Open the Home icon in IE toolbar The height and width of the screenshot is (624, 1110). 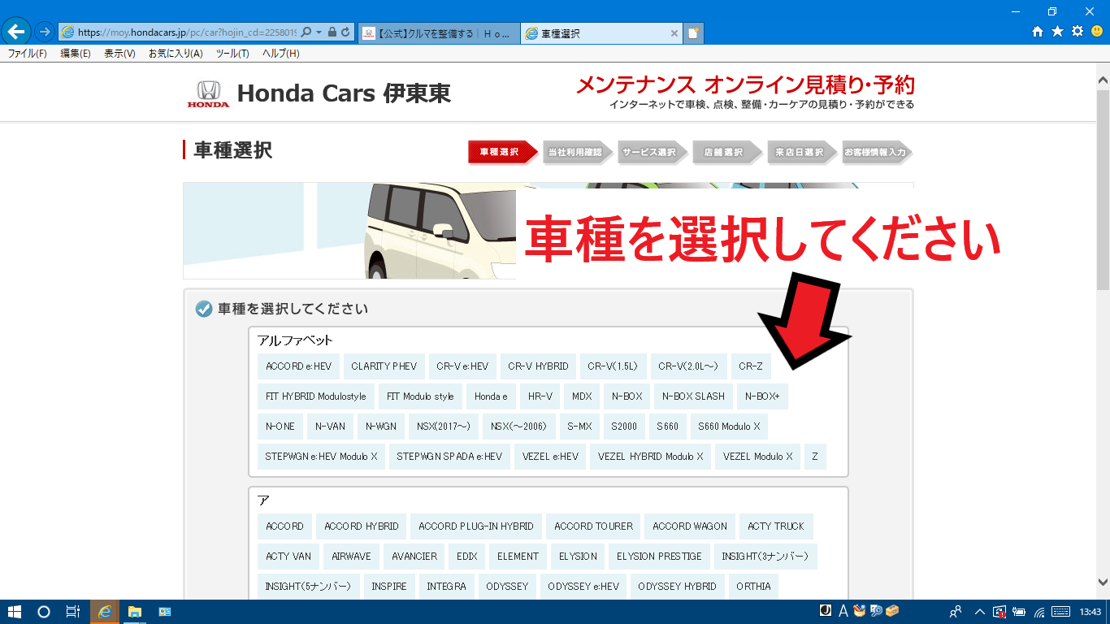1038,32
